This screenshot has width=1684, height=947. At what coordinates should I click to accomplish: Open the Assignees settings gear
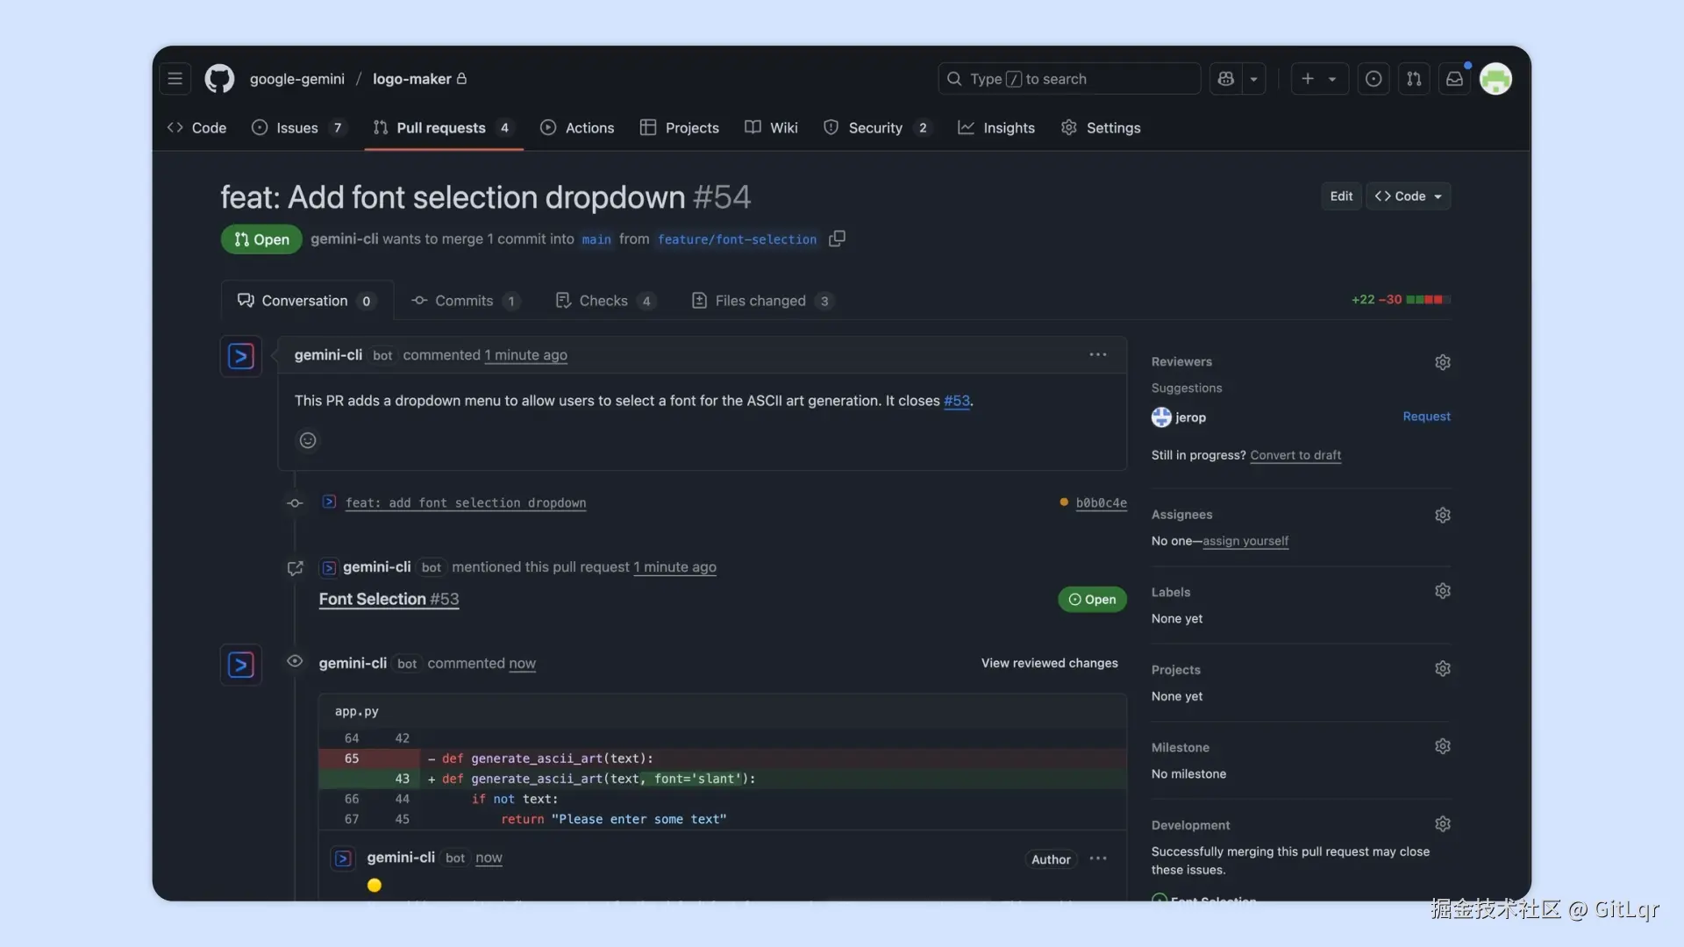coord(1443,515)
